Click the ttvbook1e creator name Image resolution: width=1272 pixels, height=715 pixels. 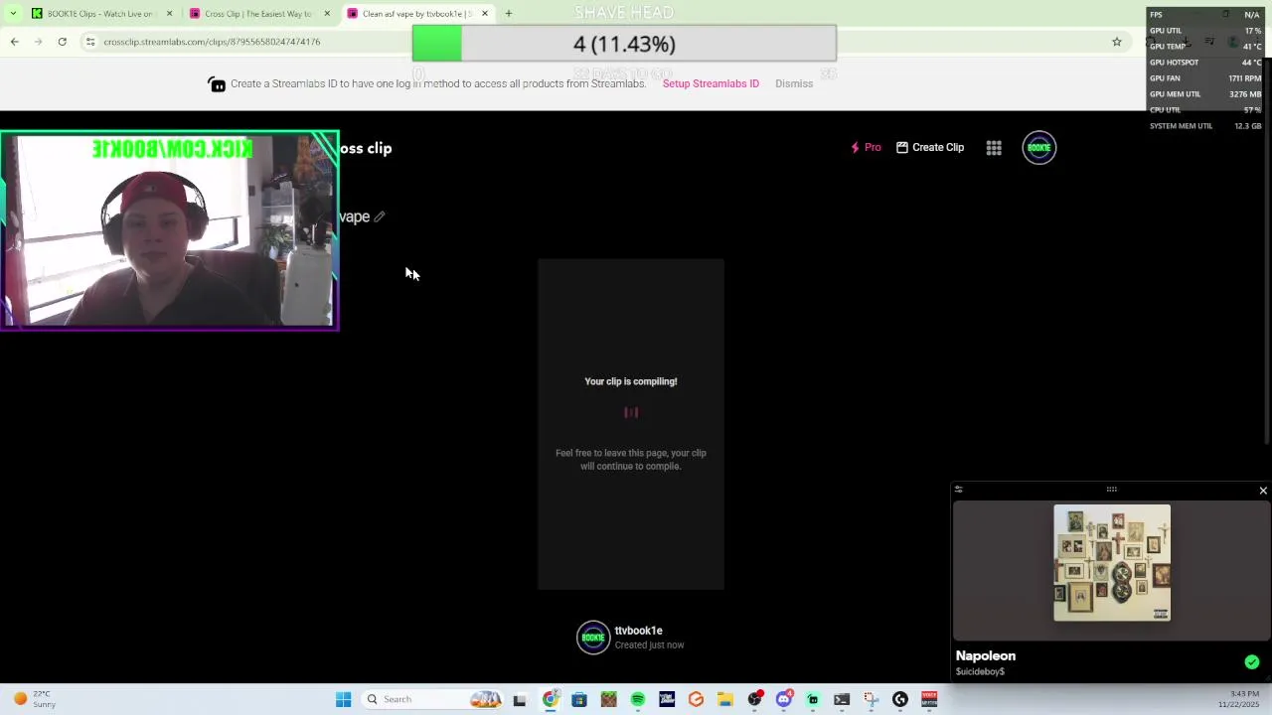pos(638,631)
